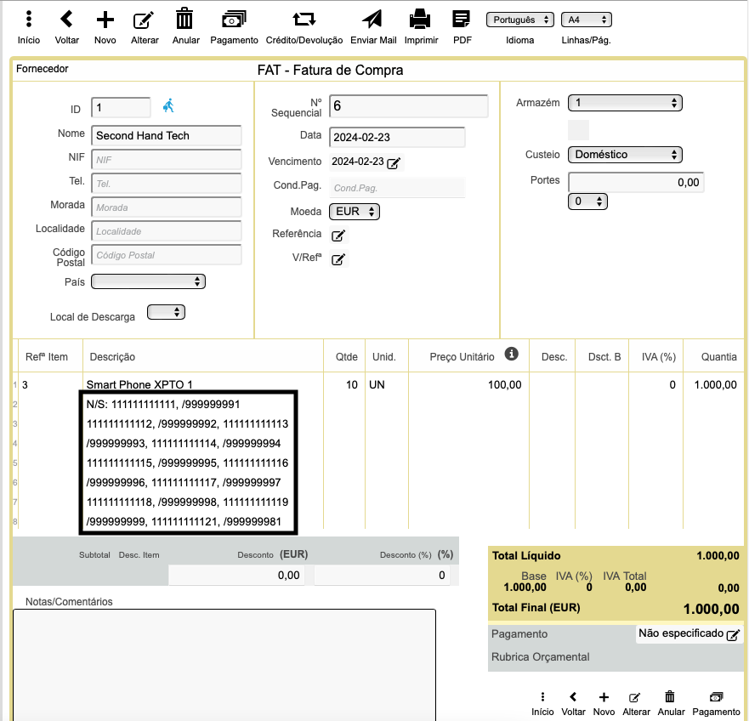Click the Morada input field

tap(167, 207)
